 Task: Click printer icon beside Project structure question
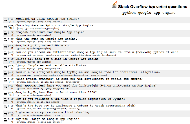pos(5,33)
